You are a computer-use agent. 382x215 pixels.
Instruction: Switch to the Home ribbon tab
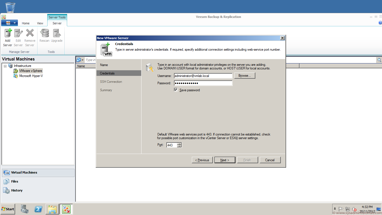(26, 23)
